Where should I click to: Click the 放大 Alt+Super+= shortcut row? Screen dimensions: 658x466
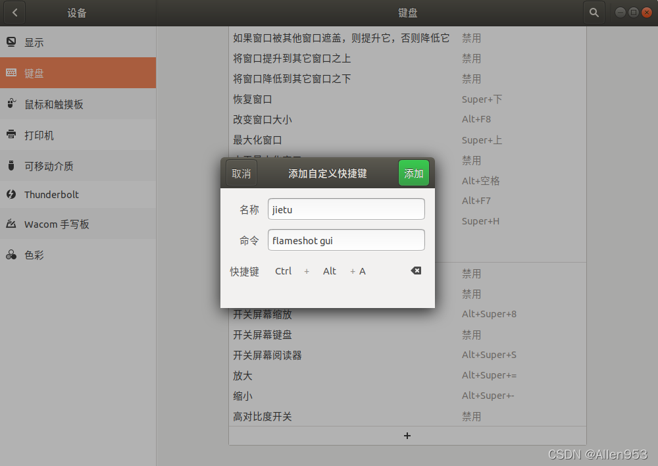tap(407, 375)
